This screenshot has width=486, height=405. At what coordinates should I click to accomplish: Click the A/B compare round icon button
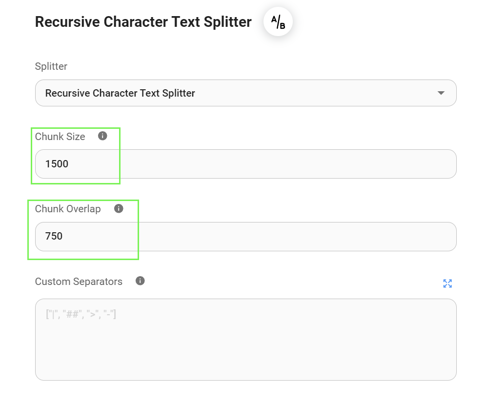(278, 22)
